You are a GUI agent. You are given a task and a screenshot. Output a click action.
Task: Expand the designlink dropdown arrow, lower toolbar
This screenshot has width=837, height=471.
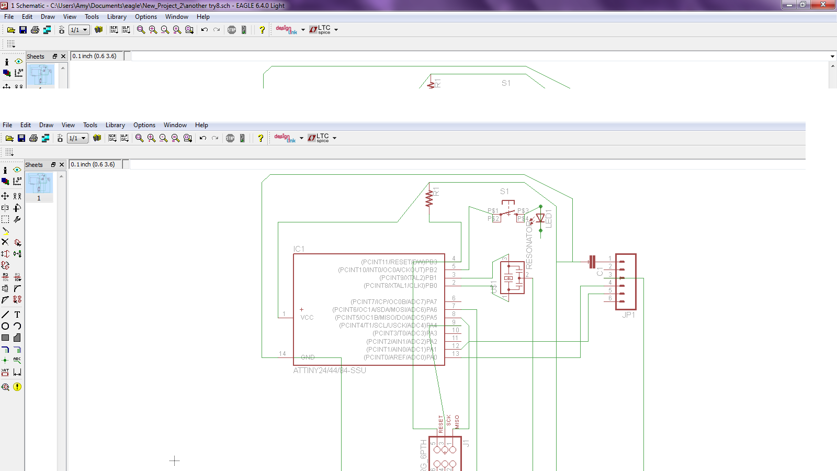click(301, 138)
